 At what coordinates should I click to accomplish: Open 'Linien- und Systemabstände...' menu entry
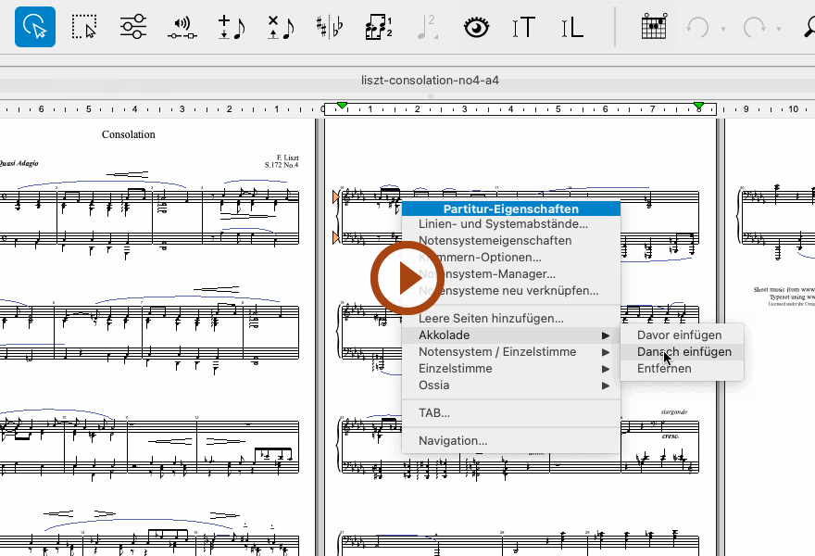[503, 224]
